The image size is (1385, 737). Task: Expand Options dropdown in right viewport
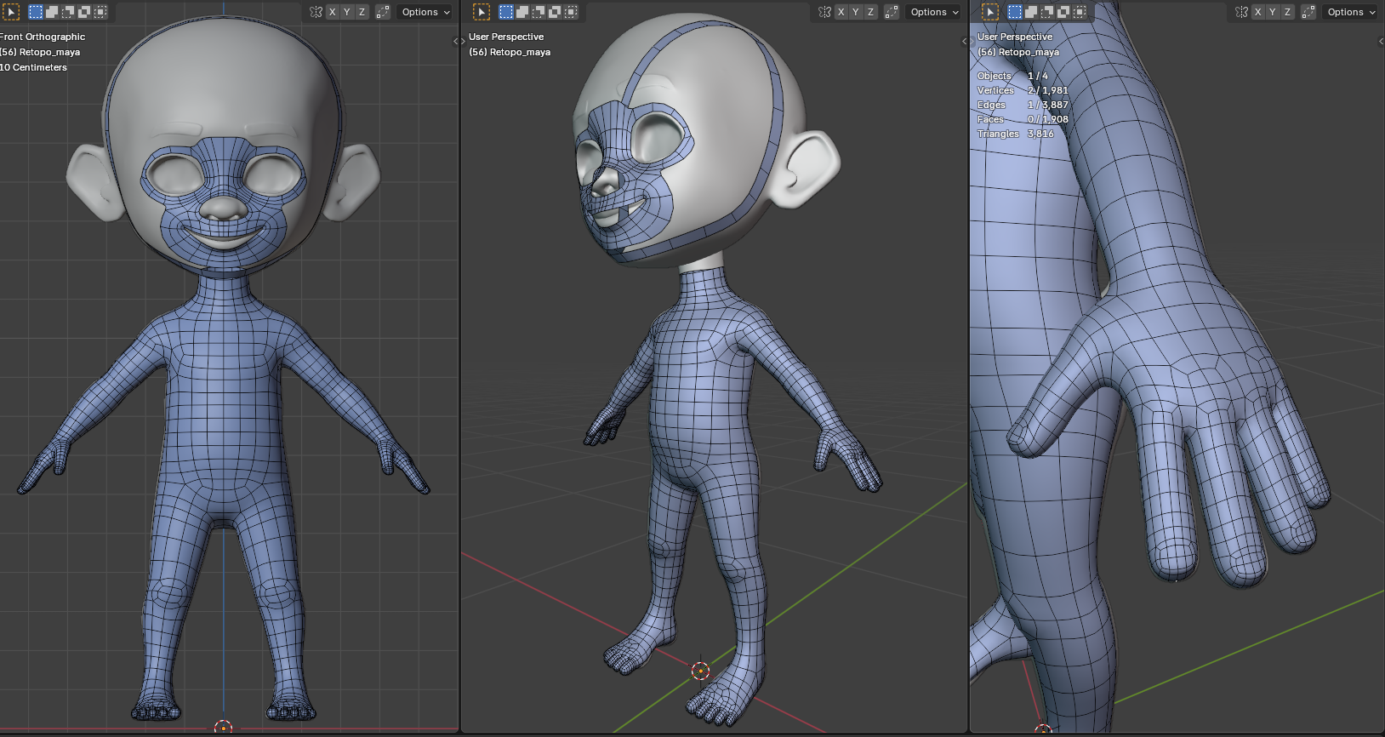pyautogui.click(x=1351, y=12)
